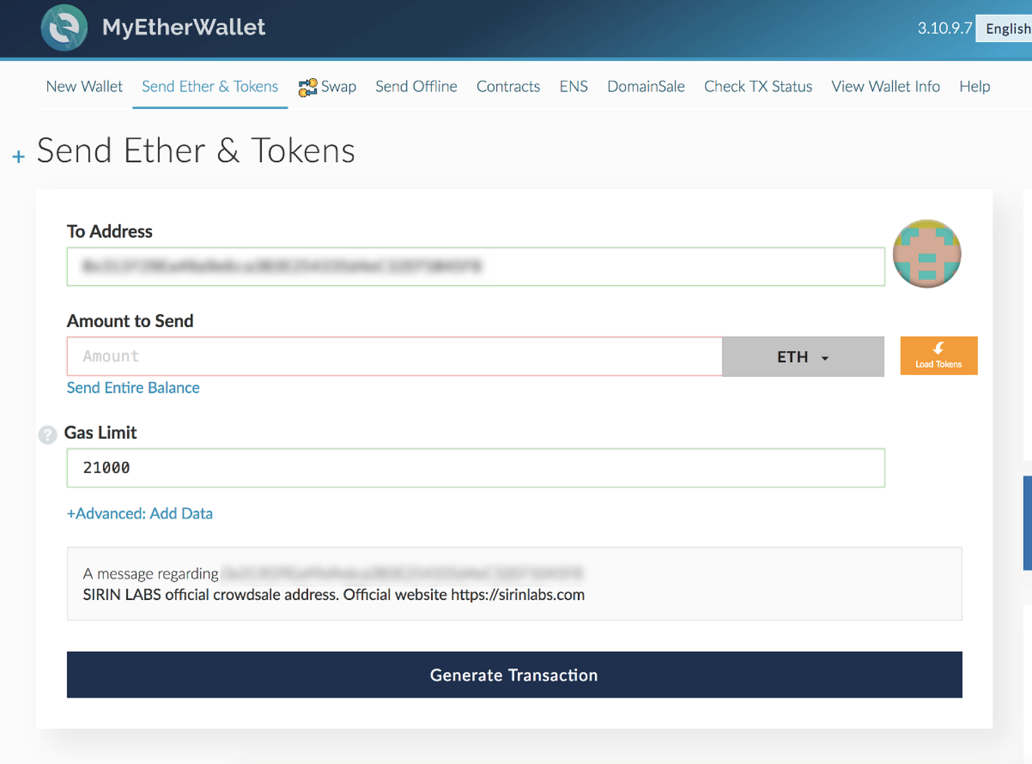The height and width of the screenshot is (764, 1032).
Task: Click the Swap arrows icon
Action: (x=308, y=87)
